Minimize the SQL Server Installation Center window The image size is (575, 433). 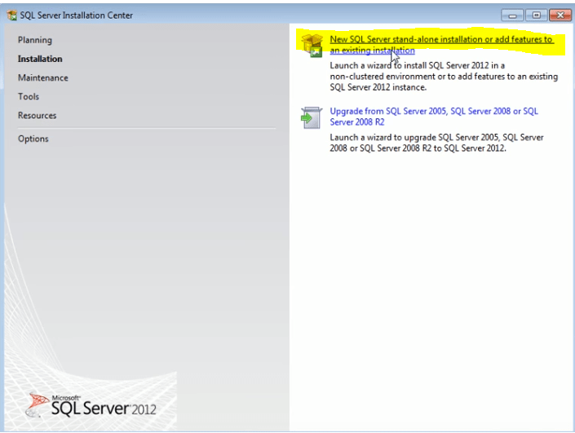(512, 15)
